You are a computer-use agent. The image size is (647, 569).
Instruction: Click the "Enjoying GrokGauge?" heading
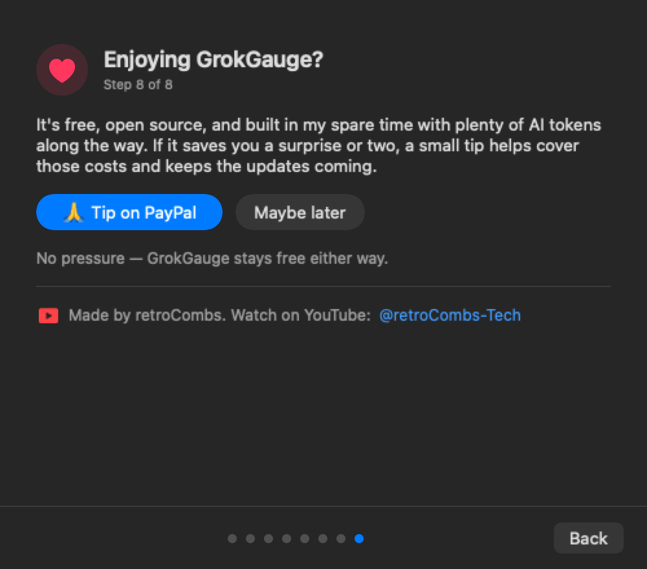(x=214, y=60)
